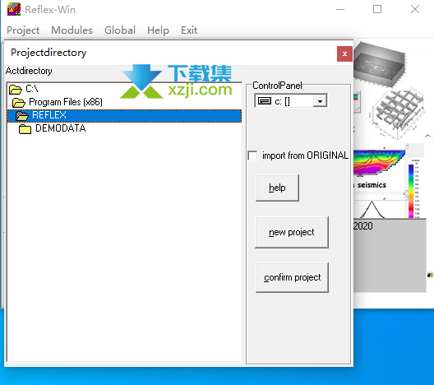Expand the drive selection dropdown arrow
This screenshot has width=434, height=385.
tap(320, 101)
